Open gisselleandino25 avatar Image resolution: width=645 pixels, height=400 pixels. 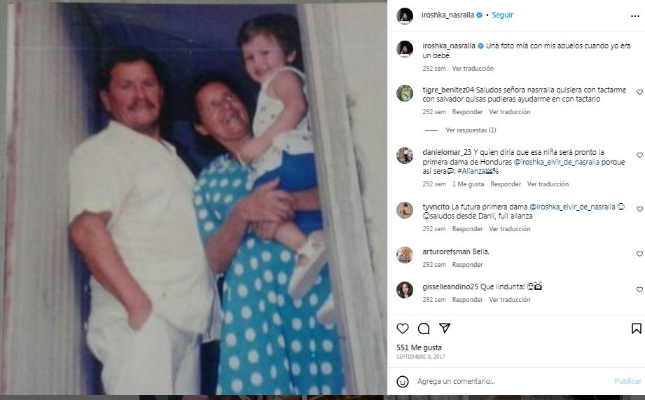tap(405, 290)
